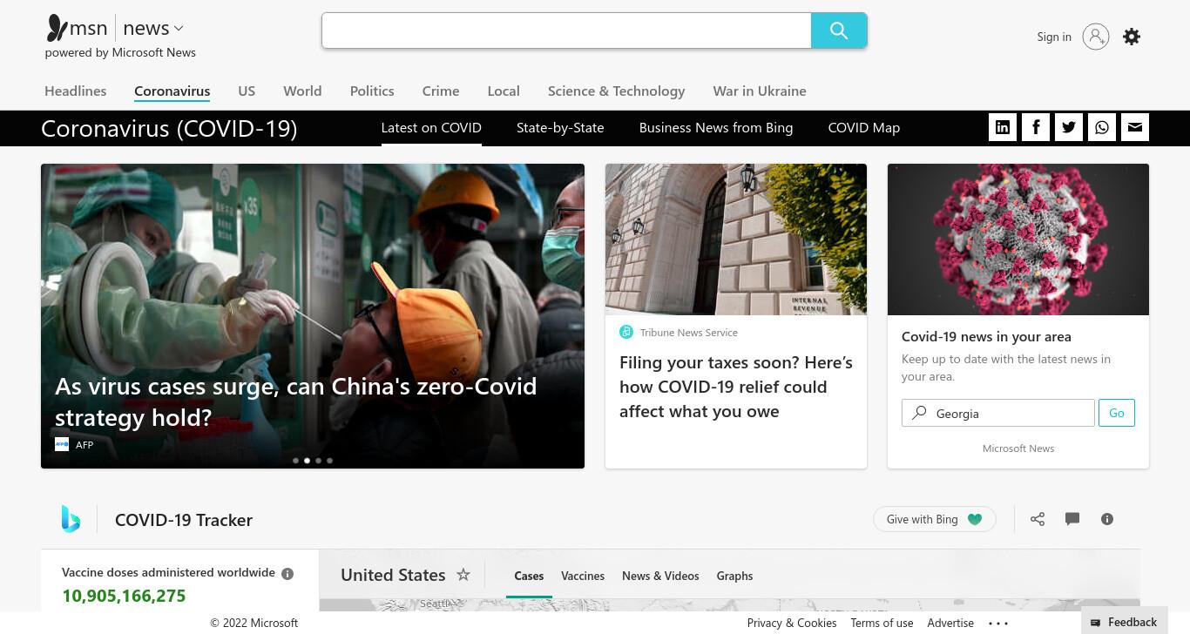Select the Coronavirus nav tab
The height and width of the screenshot is (634, 1190).
pos(172,91)
